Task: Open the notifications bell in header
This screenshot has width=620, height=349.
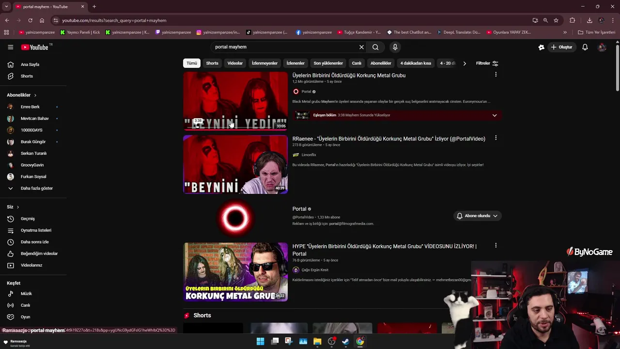Action: (585, 47)
